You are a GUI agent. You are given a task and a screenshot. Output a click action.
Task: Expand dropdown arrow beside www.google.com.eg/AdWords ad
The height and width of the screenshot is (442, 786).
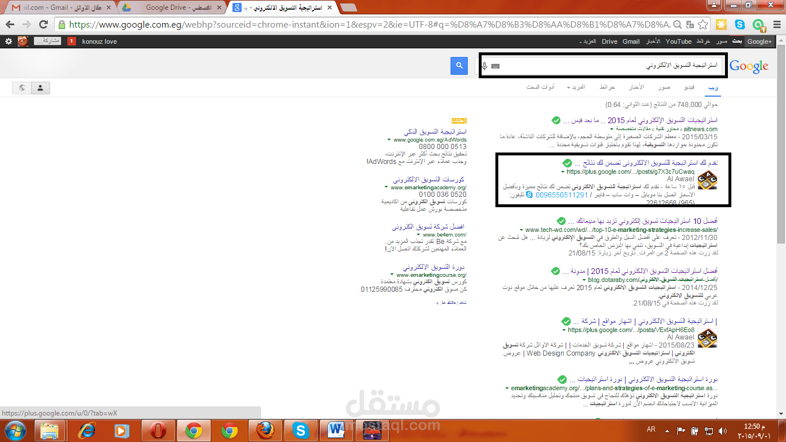coord(390,140)
